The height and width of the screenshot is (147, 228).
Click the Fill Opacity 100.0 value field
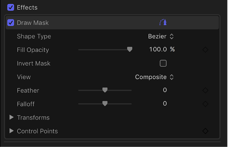[158, 50]
